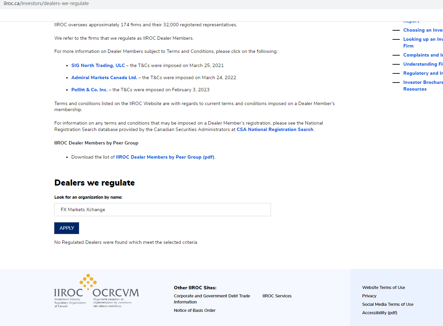
Task: Open the Accessibility (pdf) footer link
Action: [x=380, y=313]
